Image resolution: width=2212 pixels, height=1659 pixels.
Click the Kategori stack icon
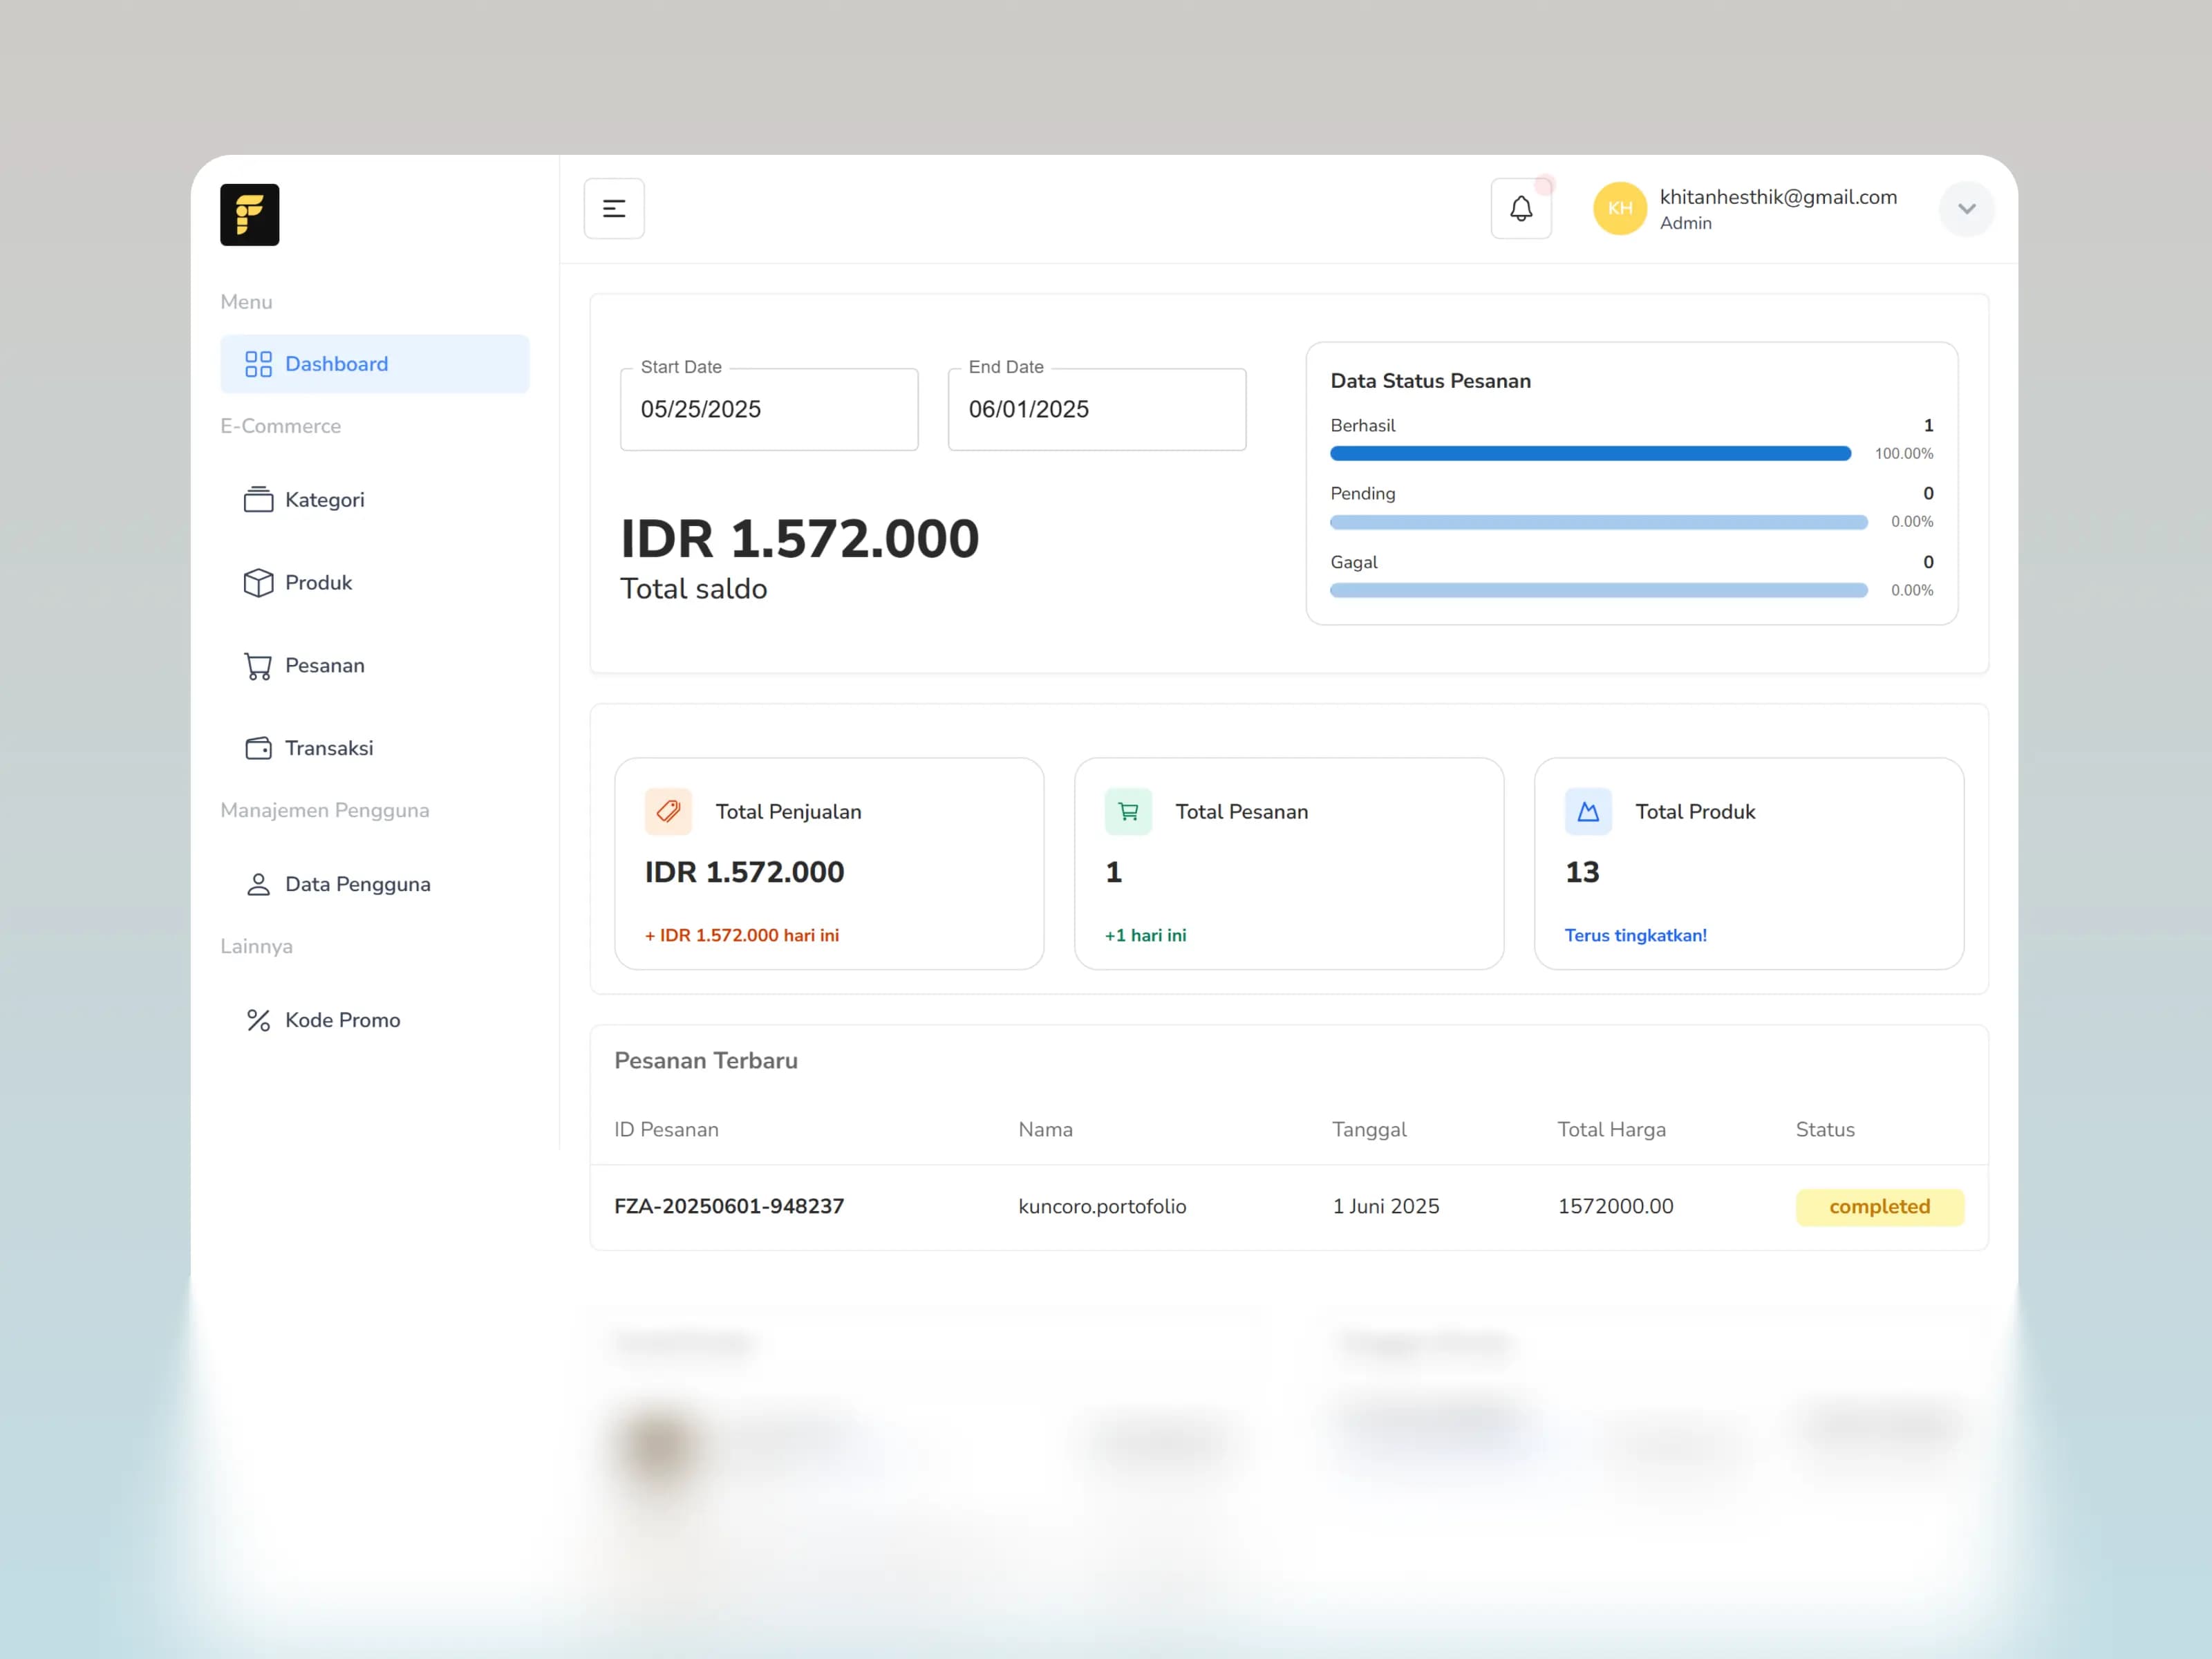(x=258, y=499)
